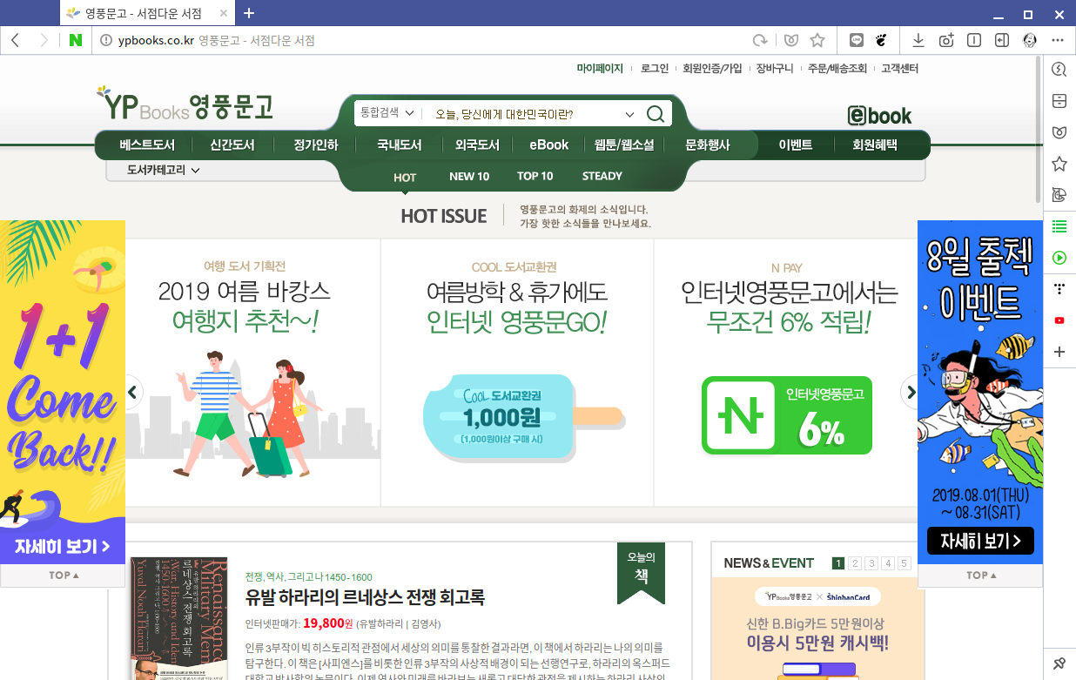Open the bookmarks star in right sidebar
Viewport: 1076px width, 680px height.
click(x=1059, y=164)
